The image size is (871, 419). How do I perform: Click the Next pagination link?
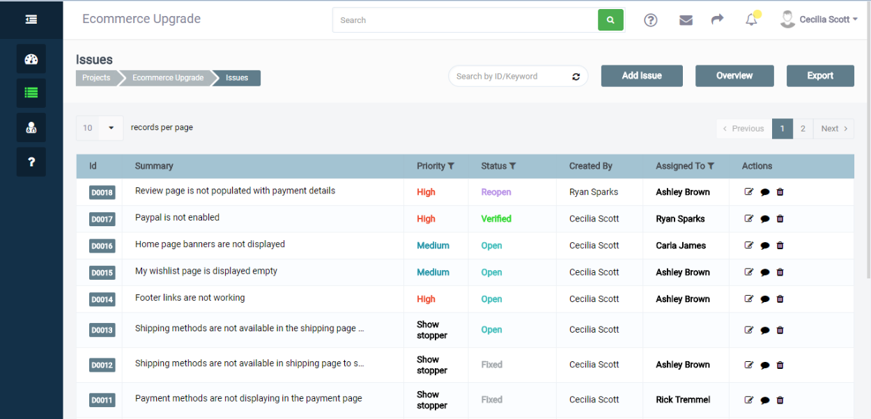point(833,129)
